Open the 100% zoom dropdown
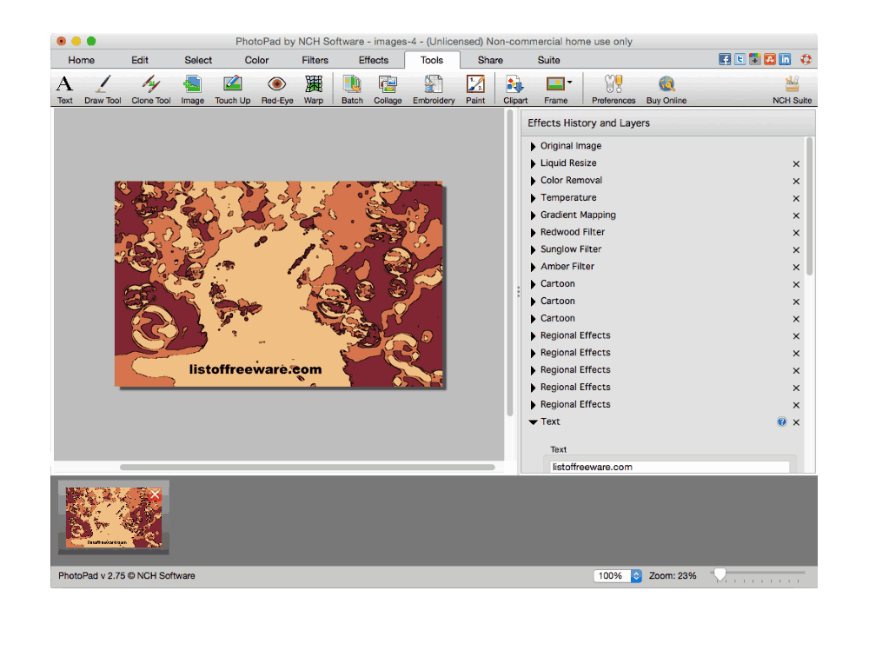This screenshot has height=657, width=869. click(636, 575)
